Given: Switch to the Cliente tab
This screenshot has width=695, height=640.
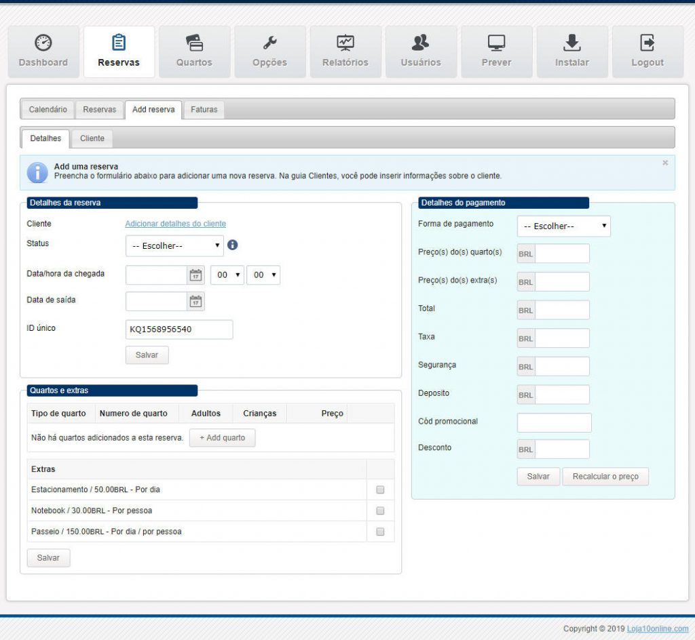Looking at the screenshot, I should tap(92, 138).
